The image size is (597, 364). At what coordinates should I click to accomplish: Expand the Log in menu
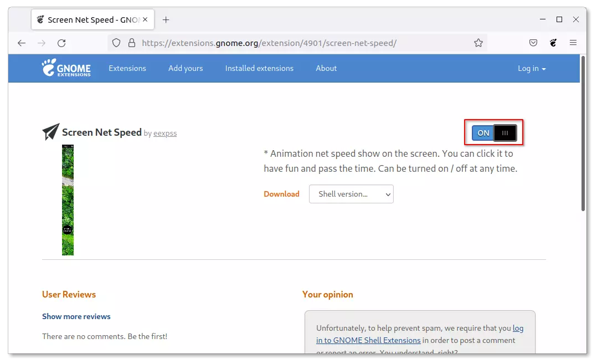(x=532, y=69)
